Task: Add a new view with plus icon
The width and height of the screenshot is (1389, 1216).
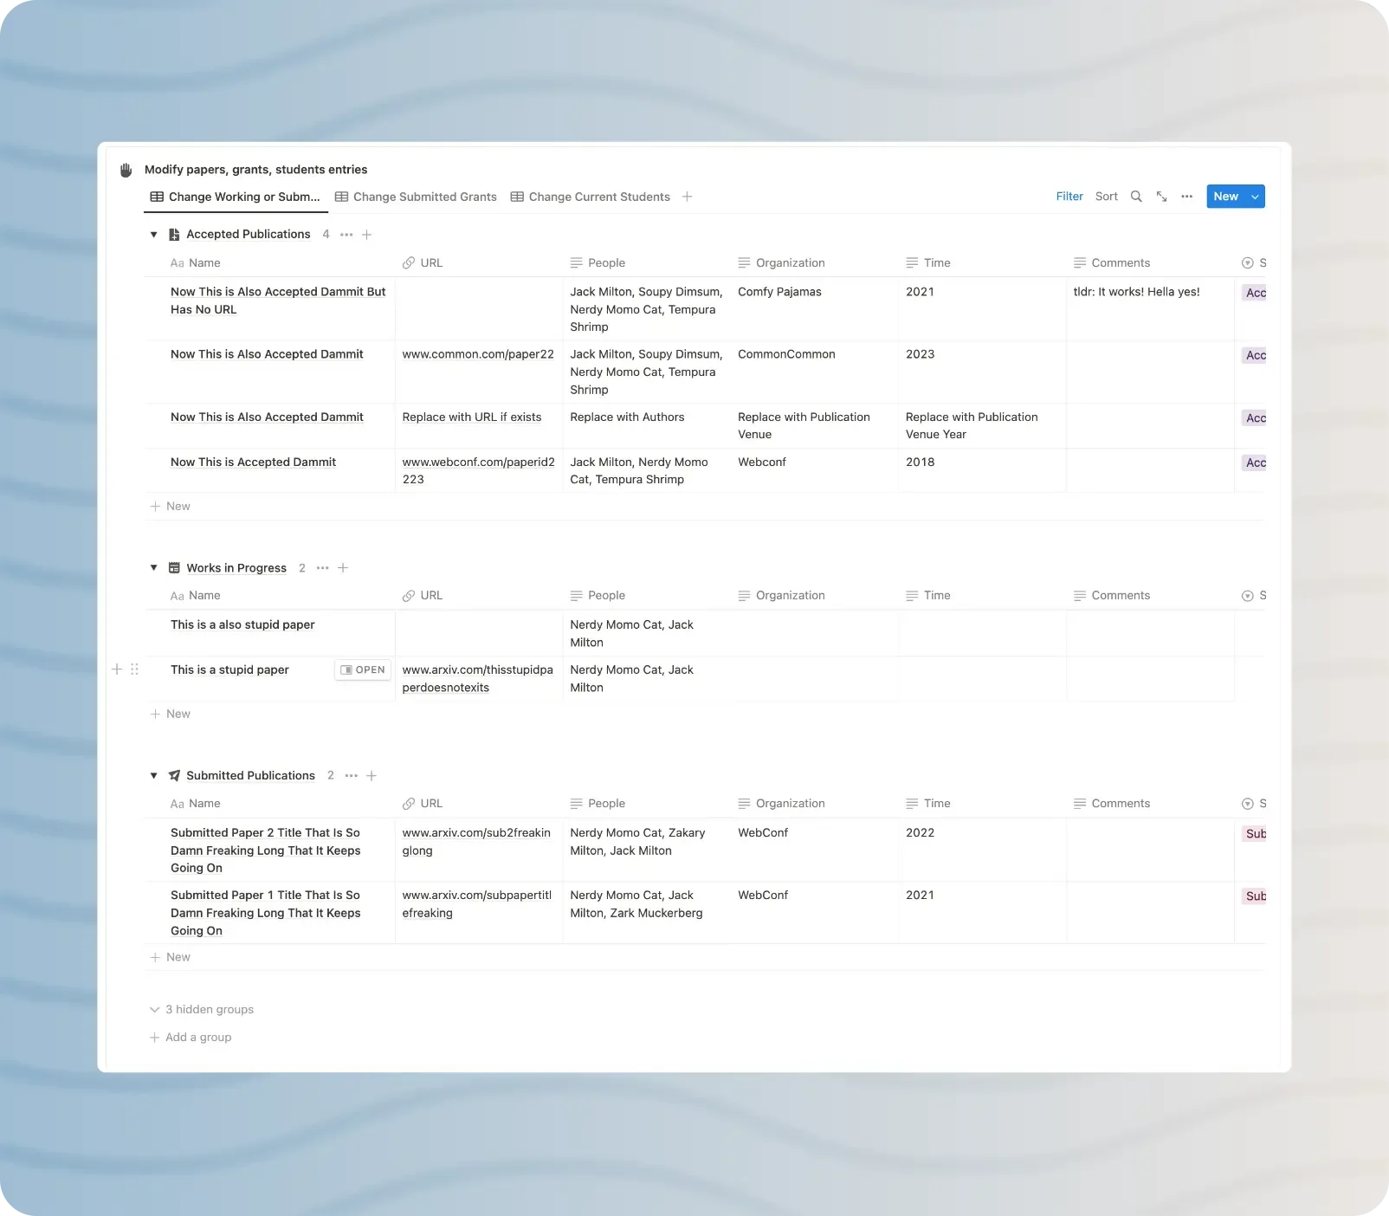Action: point(687,197)
